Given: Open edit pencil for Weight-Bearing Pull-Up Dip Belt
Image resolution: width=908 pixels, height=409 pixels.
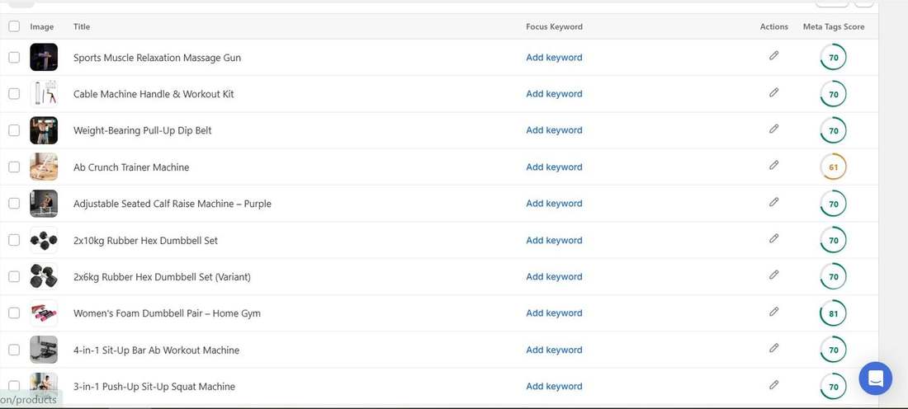Looking at the screenshot, I should tap(773, 129).
